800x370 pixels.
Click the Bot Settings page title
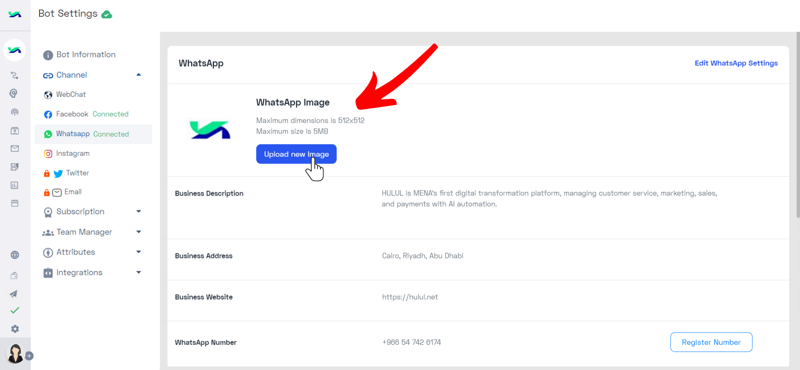tap(68, 14)
